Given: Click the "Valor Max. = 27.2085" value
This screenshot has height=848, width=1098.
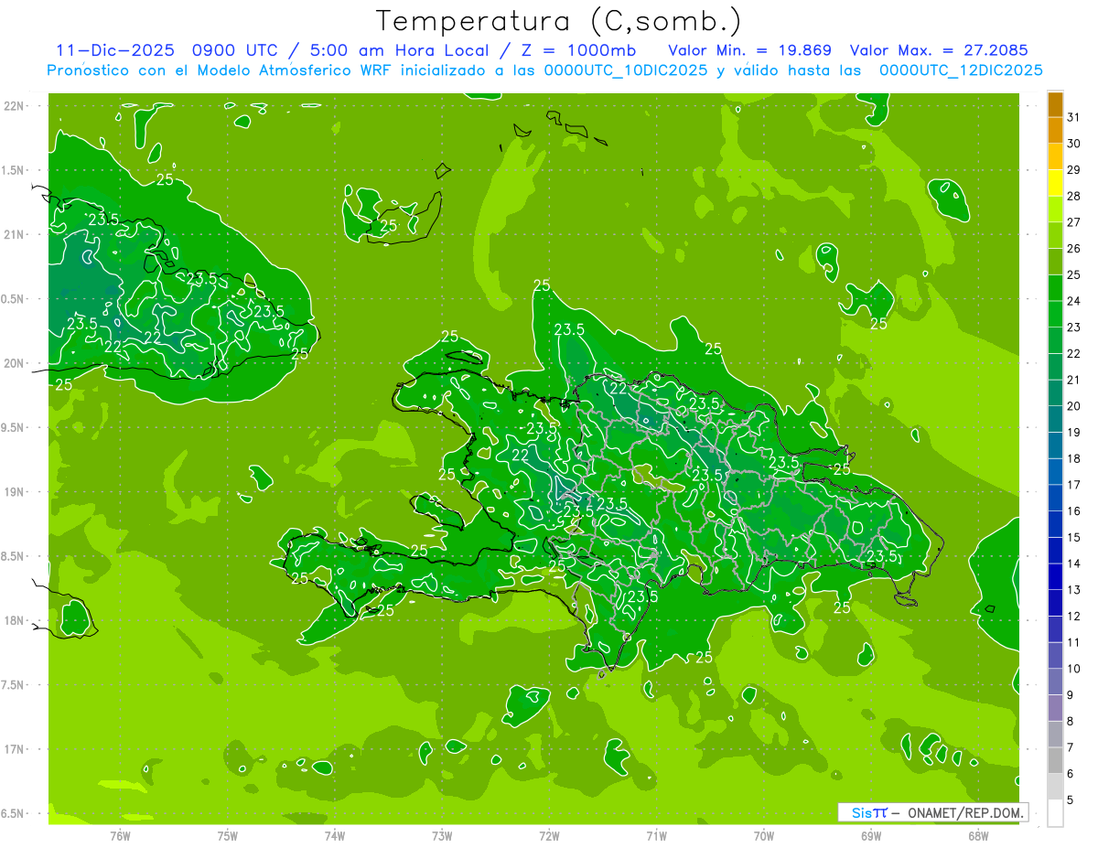Looking at the screenshot, I should pyautogui.click(x=939, y=50).
